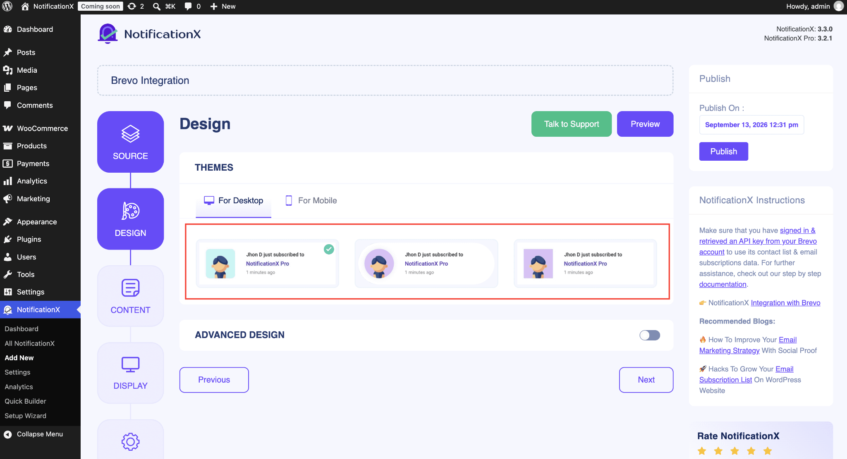Click the plus New icon in admin bar

click(214, 6)
